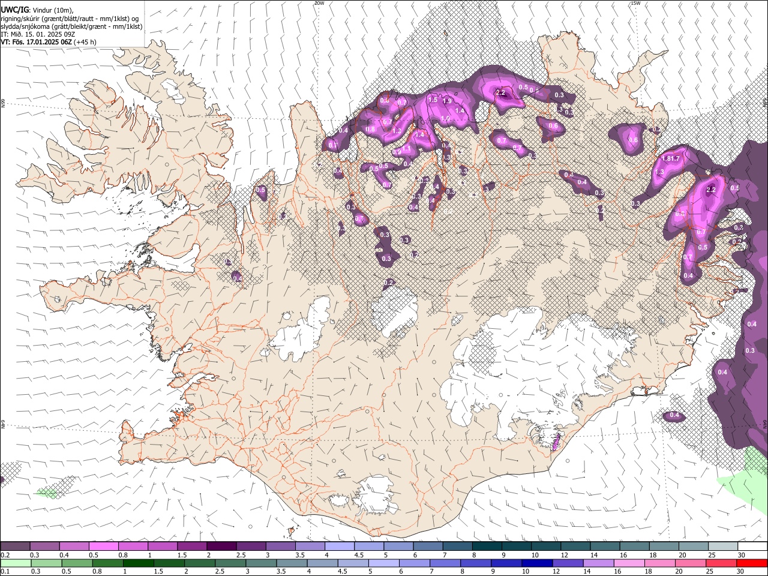
Task: Click the '1.1' snowfall value on map
Action: coord(406,149)
